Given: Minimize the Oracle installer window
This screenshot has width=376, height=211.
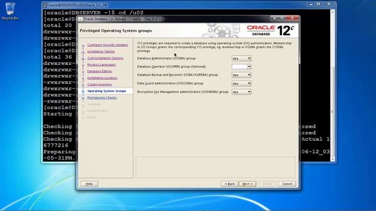Looking at the screenshot, I should pos(274,18).
